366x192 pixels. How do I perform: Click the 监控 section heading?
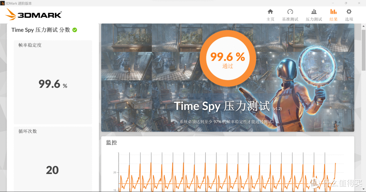[x=111, y=143]
